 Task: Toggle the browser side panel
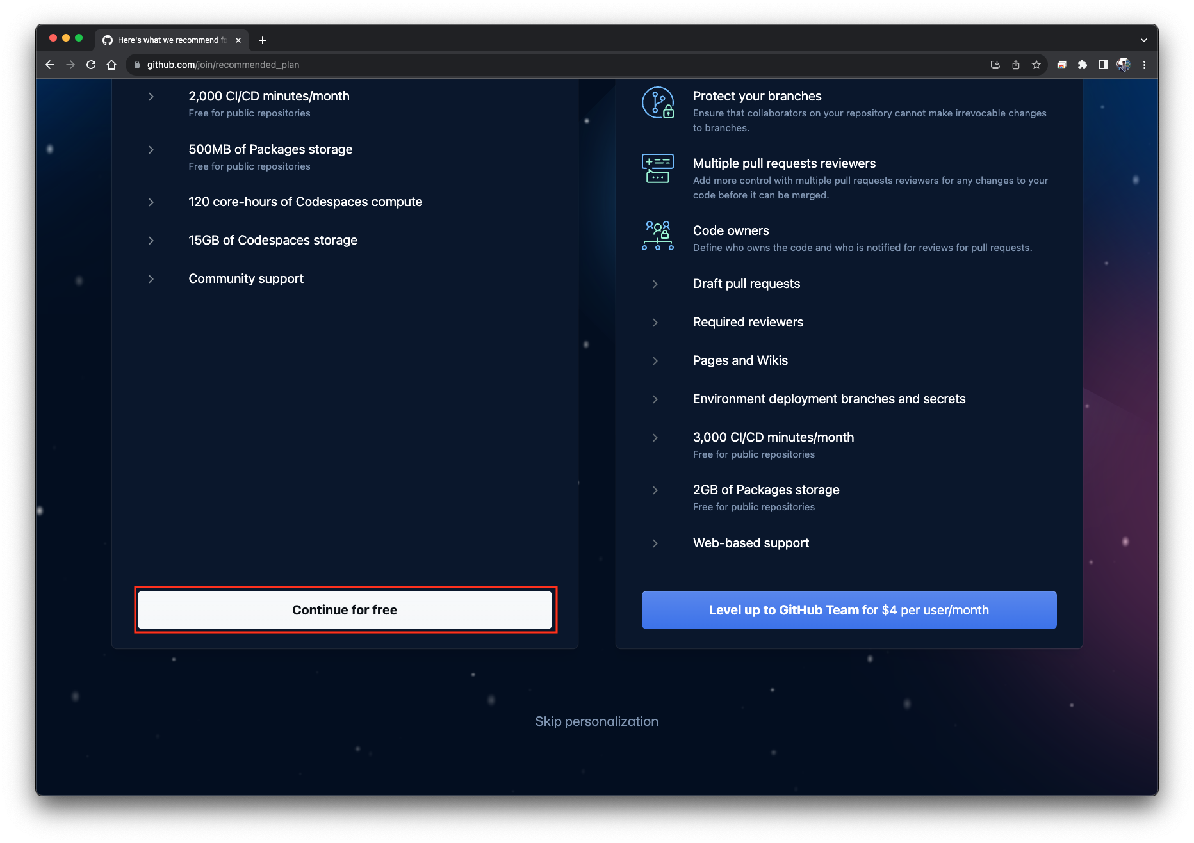point(1102,65)
